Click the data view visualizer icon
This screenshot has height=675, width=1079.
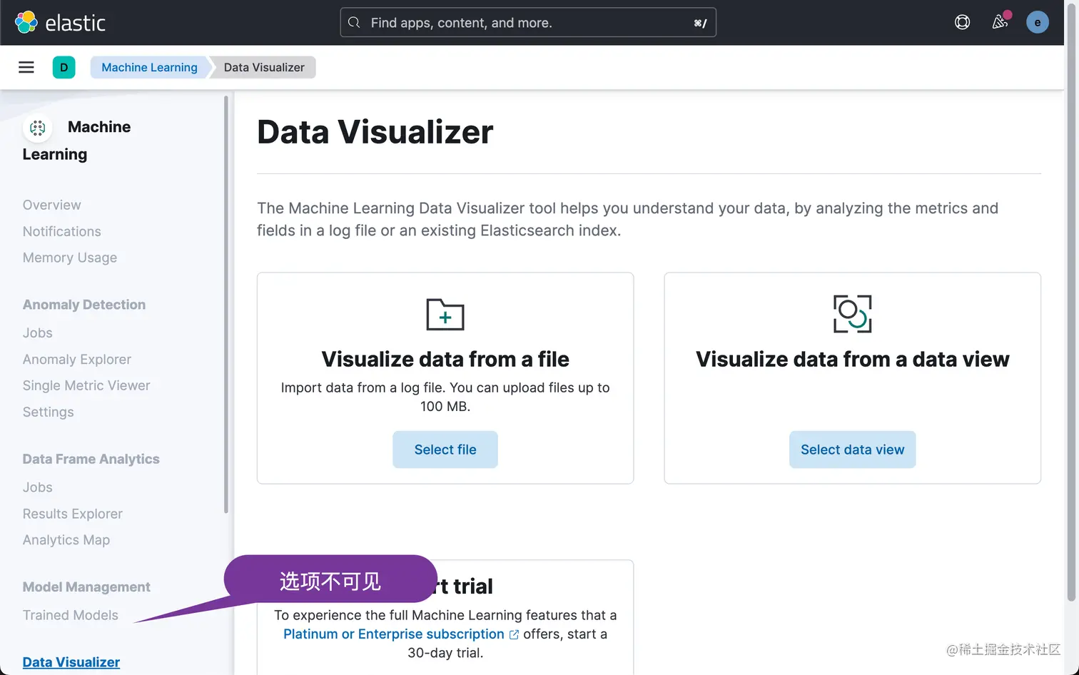point(852,314)
